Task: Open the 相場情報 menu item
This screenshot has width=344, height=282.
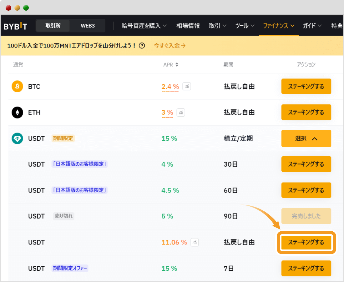Action: (188, 26)
